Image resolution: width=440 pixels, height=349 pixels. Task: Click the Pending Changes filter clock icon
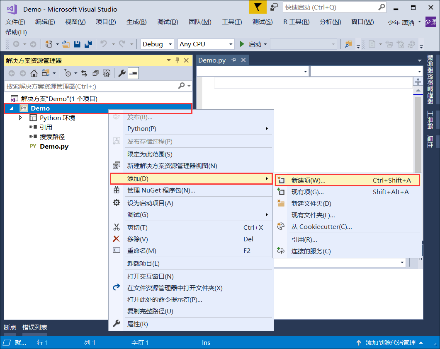[68, 73]
